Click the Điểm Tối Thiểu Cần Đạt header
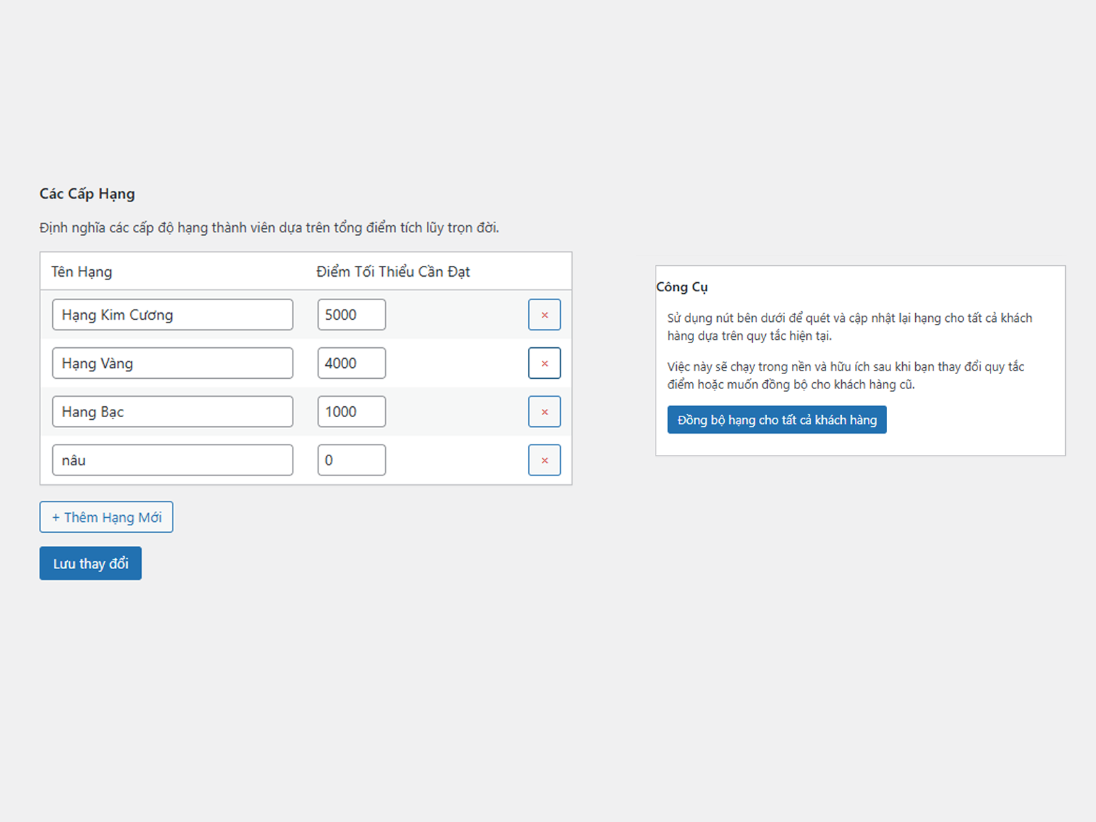Viewport: 1096px width, 822px height. pos(393,272)
